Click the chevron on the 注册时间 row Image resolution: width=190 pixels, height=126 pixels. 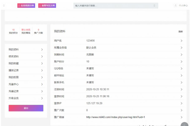click(181, 89)
